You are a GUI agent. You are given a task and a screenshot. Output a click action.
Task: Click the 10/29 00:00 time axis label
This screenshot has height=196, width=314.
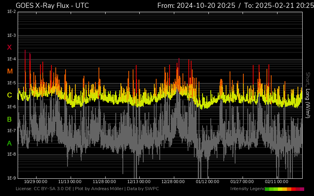(36, 181)
